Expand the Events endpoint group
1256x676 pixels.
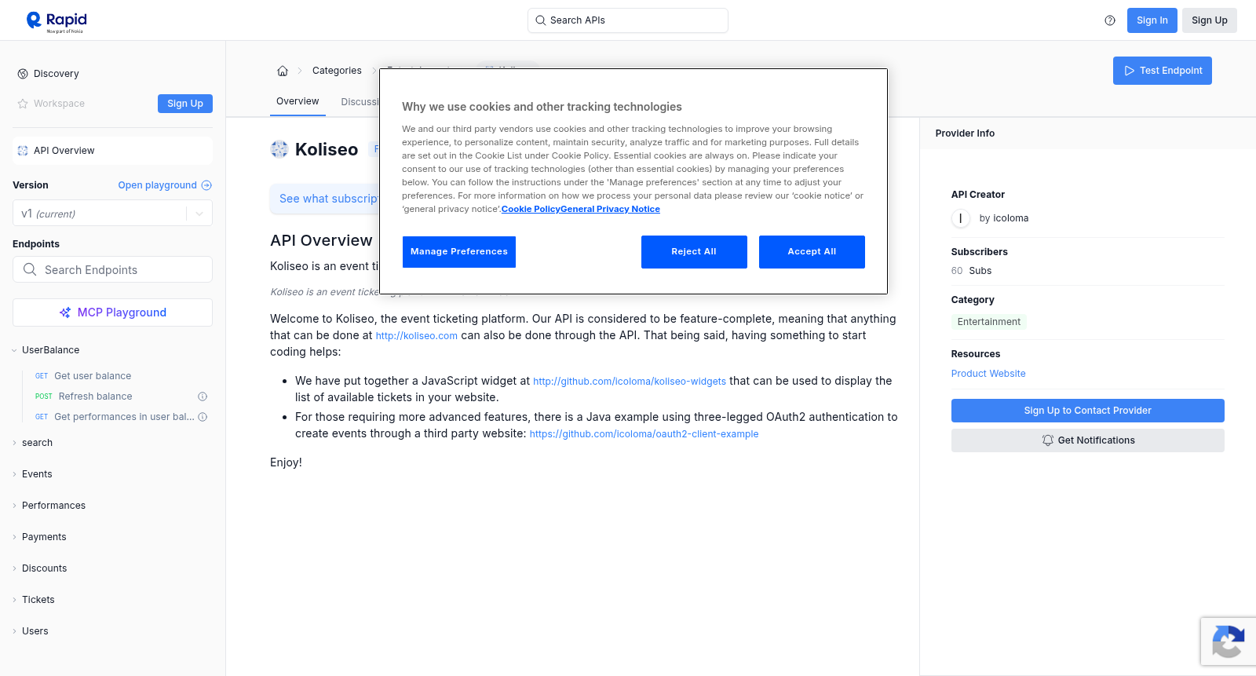37,474
